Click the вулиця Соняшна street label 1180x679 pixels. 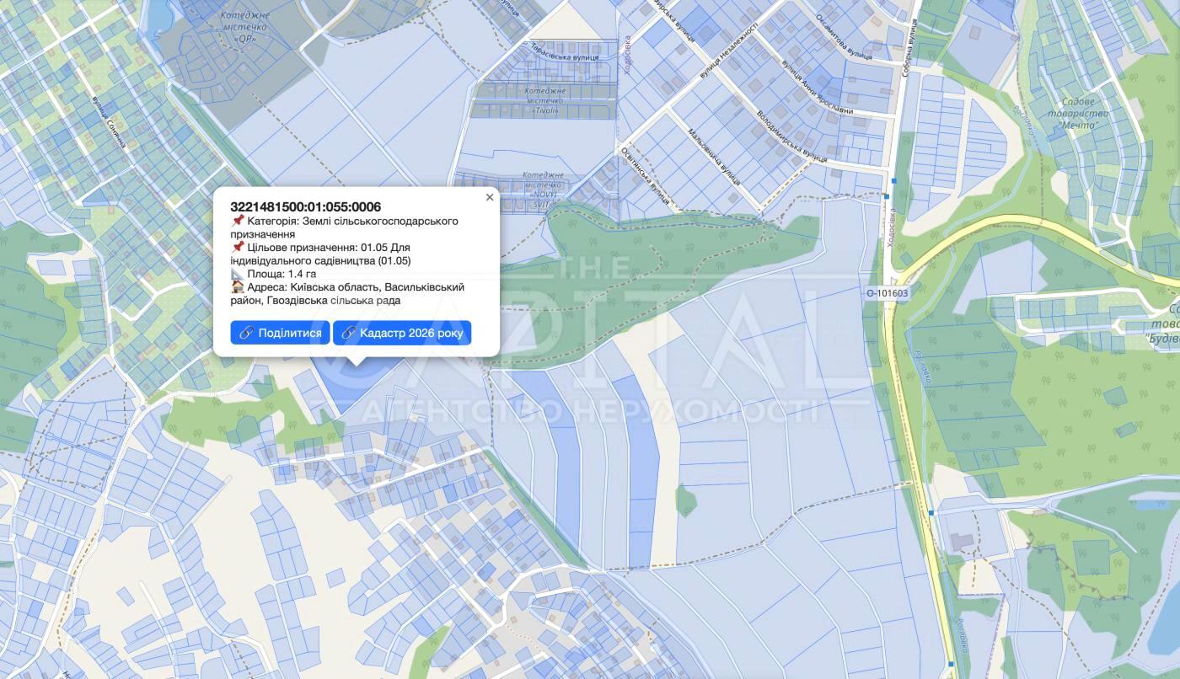(x=110, y=124)
